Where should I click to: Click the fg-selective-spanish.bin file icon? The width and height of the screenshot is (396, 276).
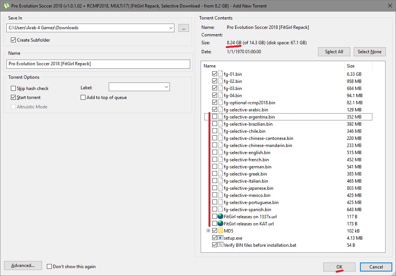coord(220,209)
